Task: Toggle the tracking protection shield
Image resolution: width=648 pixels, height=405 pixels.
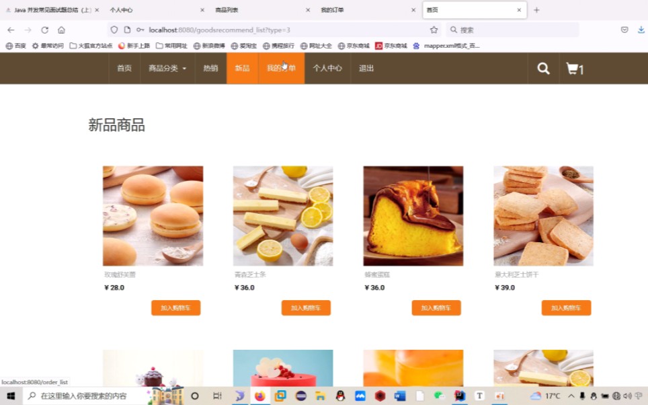Action: (113, 30)
